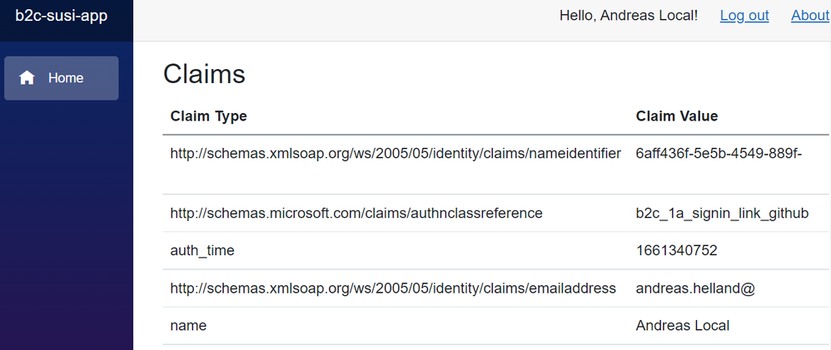Log out of the application
831x350 pixels.
744,16
